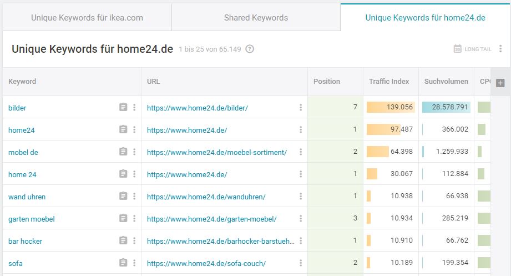Open options menu for home24 row URL
Viewport: 511px width, 276px height.
click(x=301, y=129)
